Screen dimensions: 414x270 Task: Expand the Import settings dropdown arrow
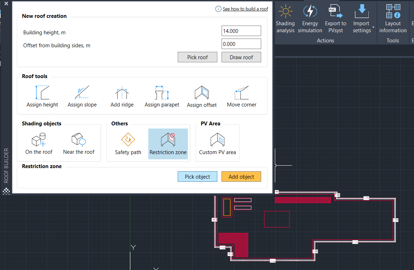[373, 27]
